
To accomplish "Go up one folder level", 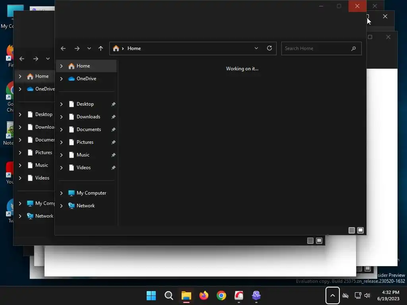I will [x=101, y=48].
